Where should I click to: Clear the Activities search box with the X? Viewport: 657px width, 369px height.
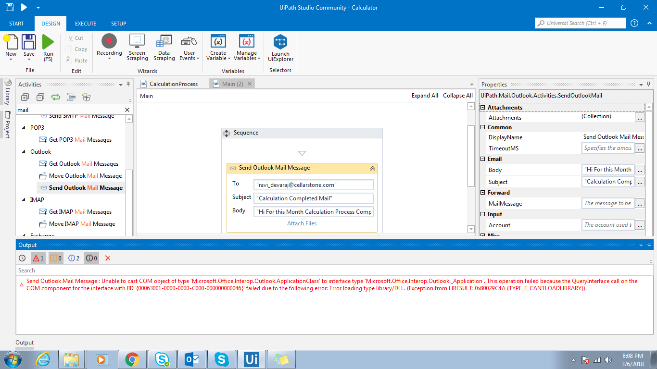(x=127, y=110)
